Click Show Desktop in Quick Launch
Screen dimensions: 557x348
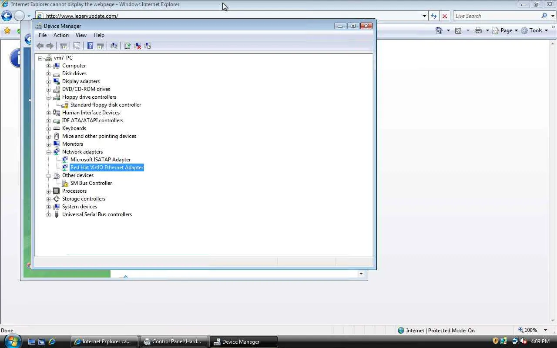32,341
